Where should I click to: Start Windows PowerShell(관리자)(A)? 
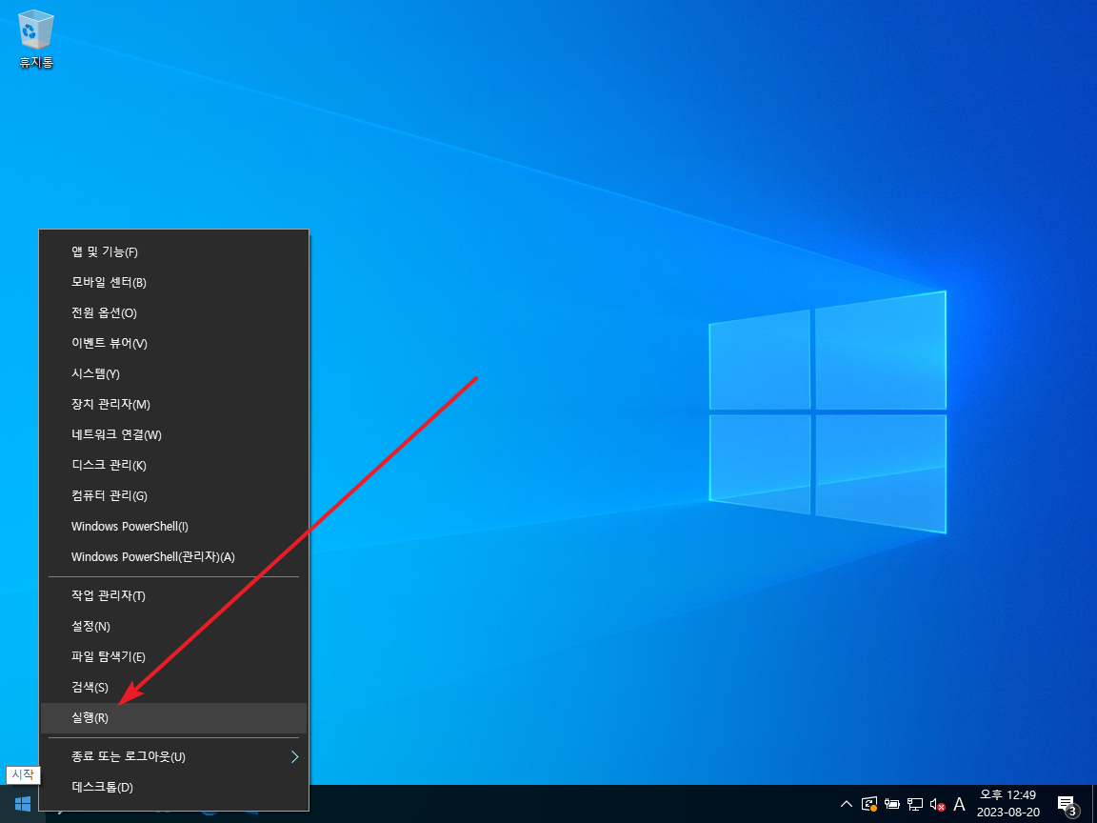[x=173, y=557]
